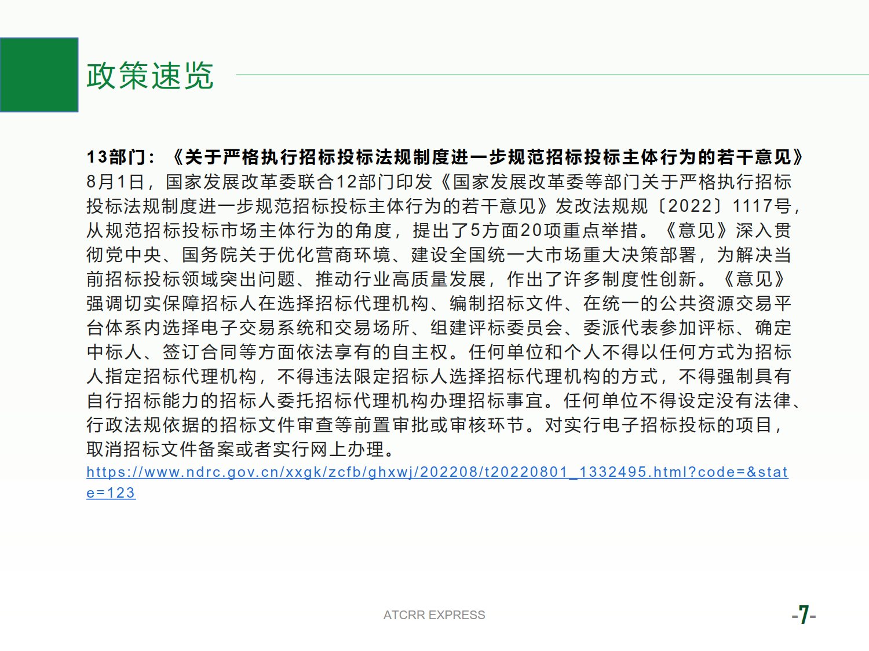The height and width of the screenshot is (651, 869).
Task: Click the page number -7-
Action: [804, 615]
